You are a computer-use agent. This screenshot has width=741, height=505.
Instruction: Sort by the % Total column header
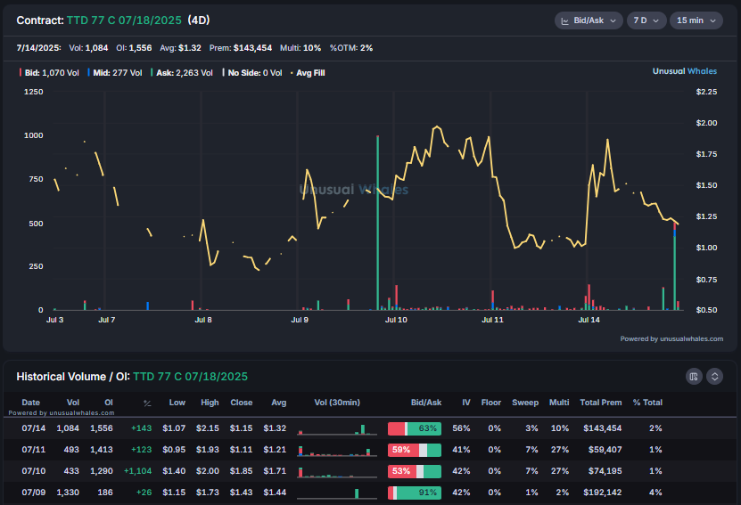[647, 403]
